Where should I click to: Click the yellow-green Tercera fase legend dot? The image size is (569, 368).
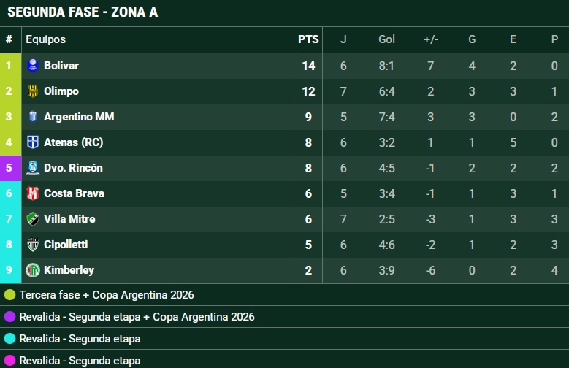click(x=9, y=295)
